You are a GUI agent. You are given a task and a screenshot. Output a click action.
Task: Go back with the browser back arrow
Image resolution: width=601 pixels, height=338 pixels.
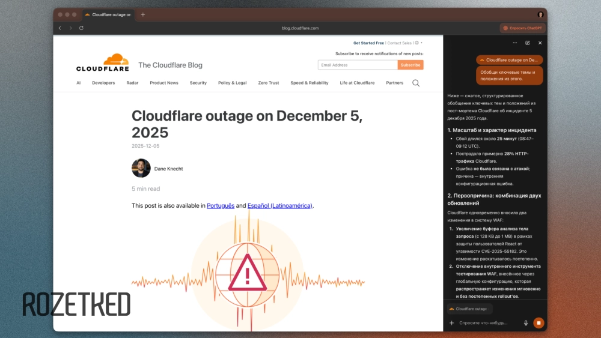point(59,28)
